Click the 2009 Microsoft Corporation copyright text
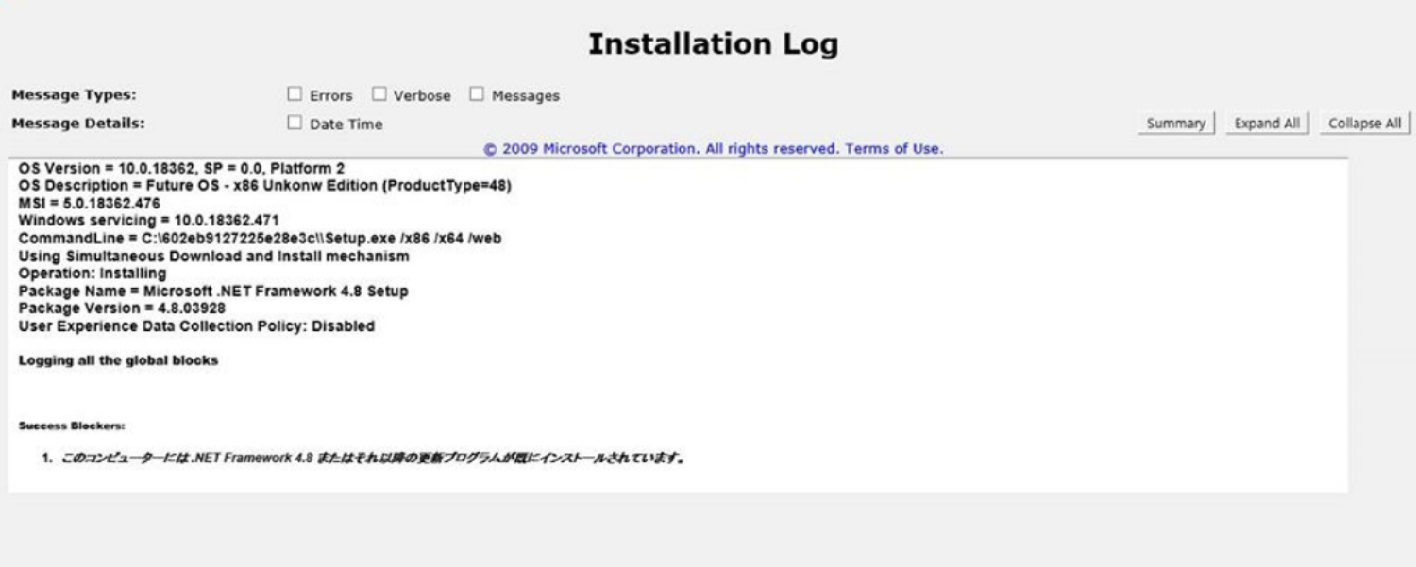 tap(662, 149)
